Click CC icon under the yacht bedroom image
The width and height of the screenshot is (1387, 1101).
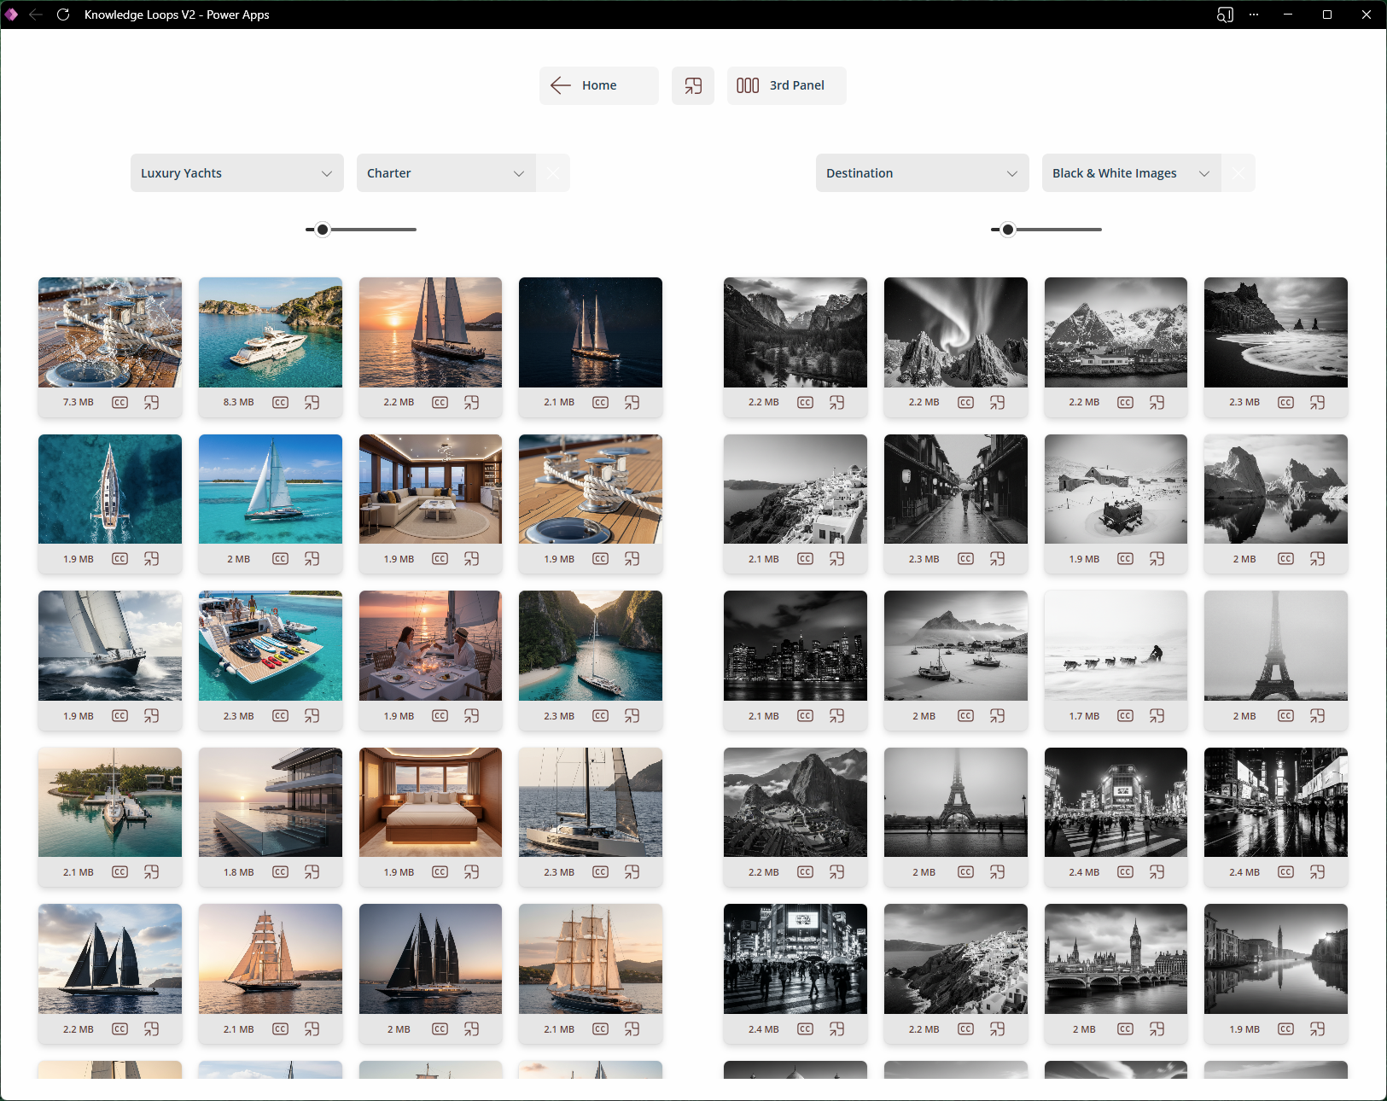tap(440, 872)
